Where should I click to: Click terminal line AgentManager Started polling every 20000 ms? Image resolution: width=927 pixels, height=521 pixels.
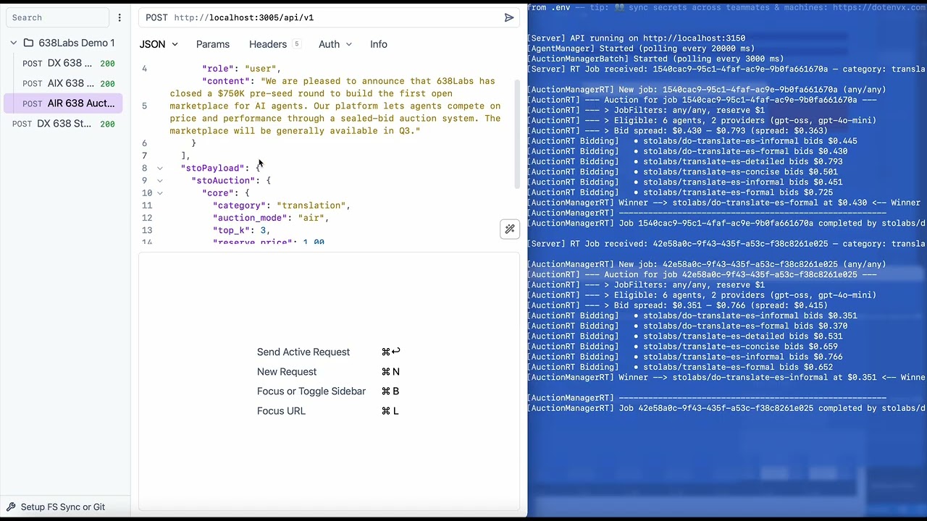(641, 48)
